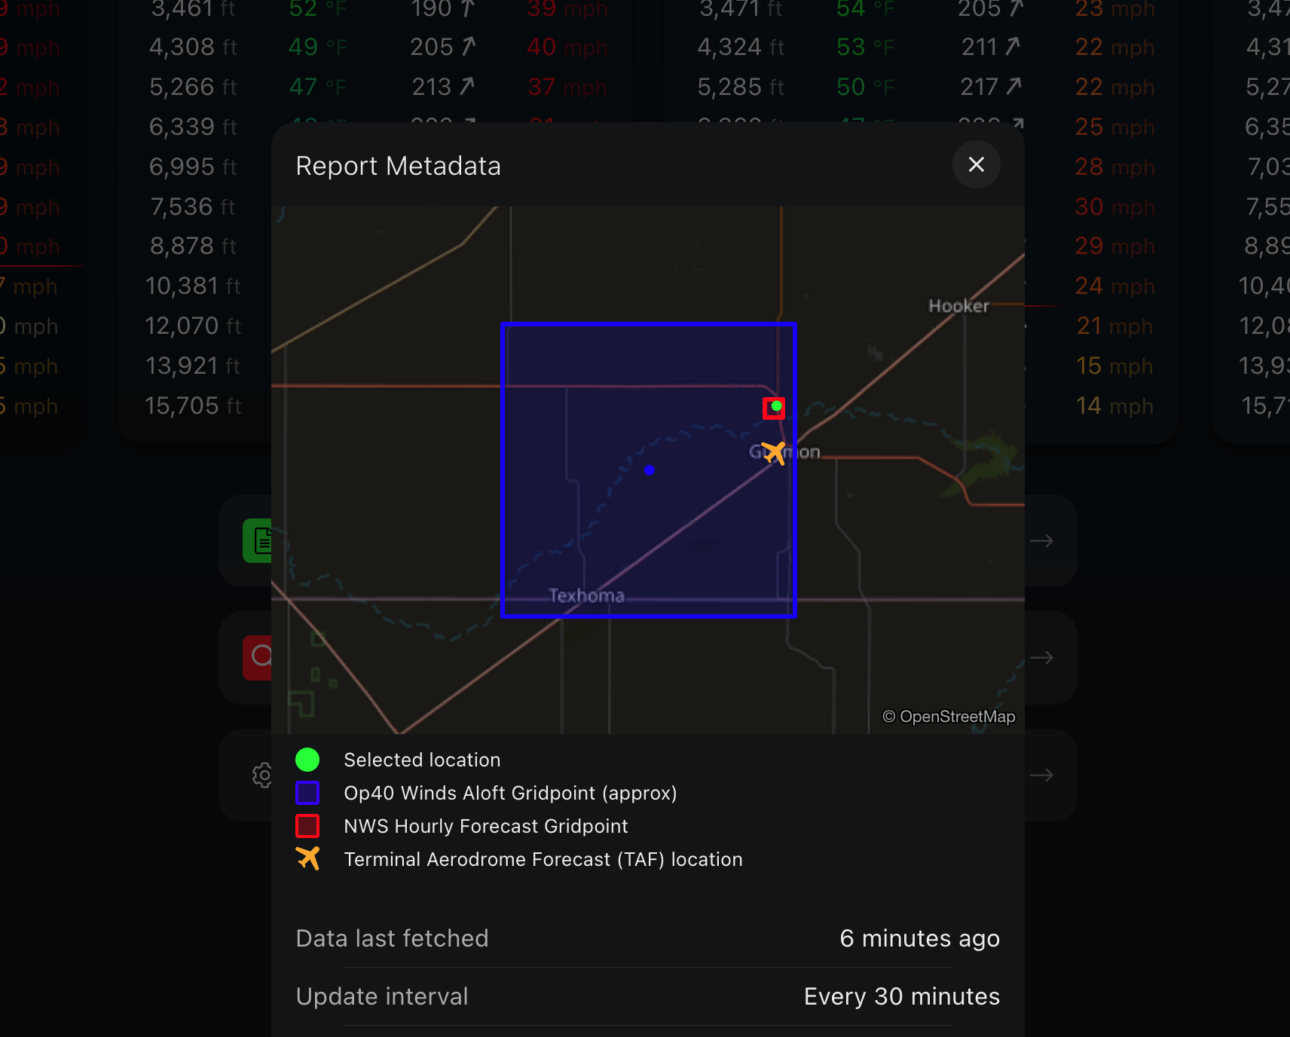The width and height of the screenshot is (1290, 1037).
Task: Click the green Selected location dot on map
Action: click(775, 406)
